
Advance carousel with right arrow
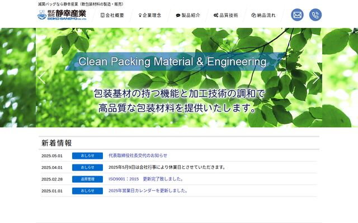click(316, 77)
